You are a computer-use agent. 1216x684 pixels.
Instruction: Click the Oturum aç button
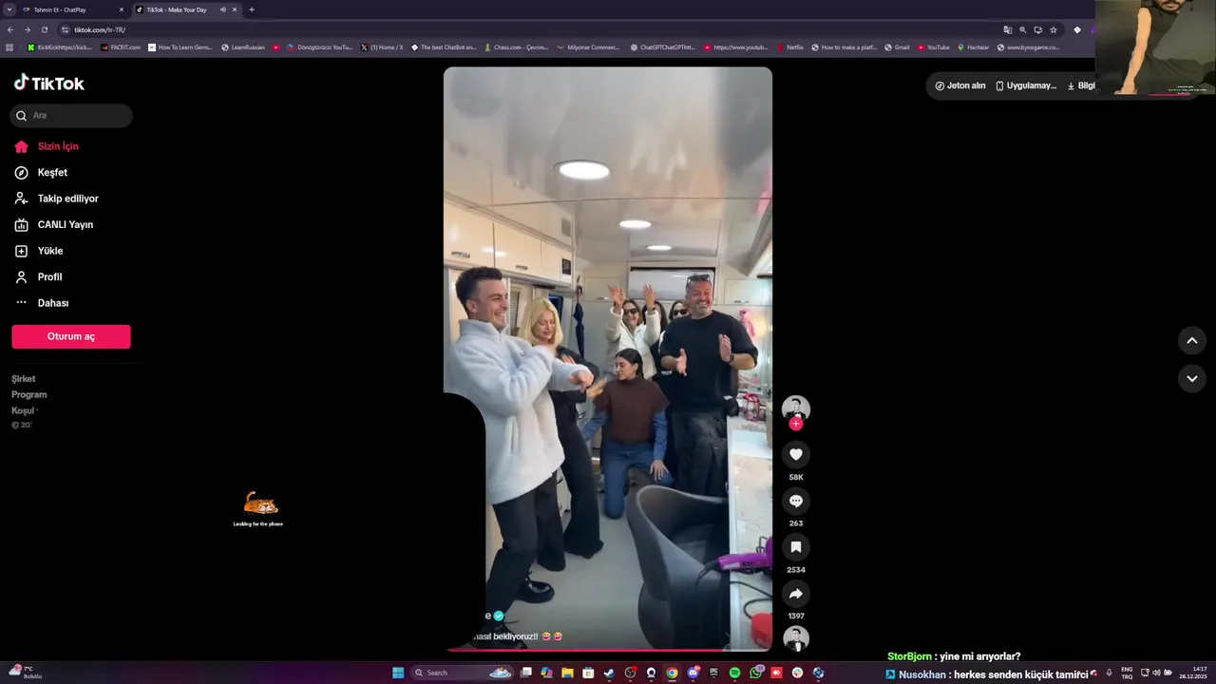[x=71, y=336]
